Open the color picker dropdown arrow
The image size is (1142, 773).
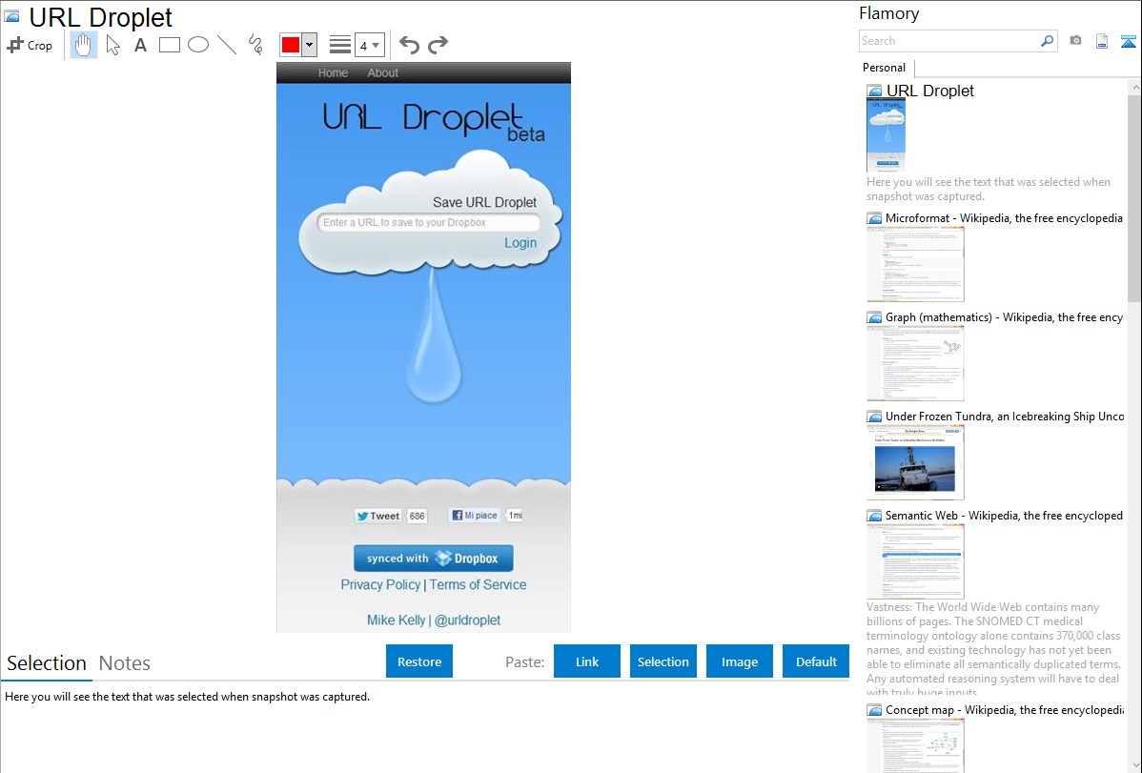309,45
